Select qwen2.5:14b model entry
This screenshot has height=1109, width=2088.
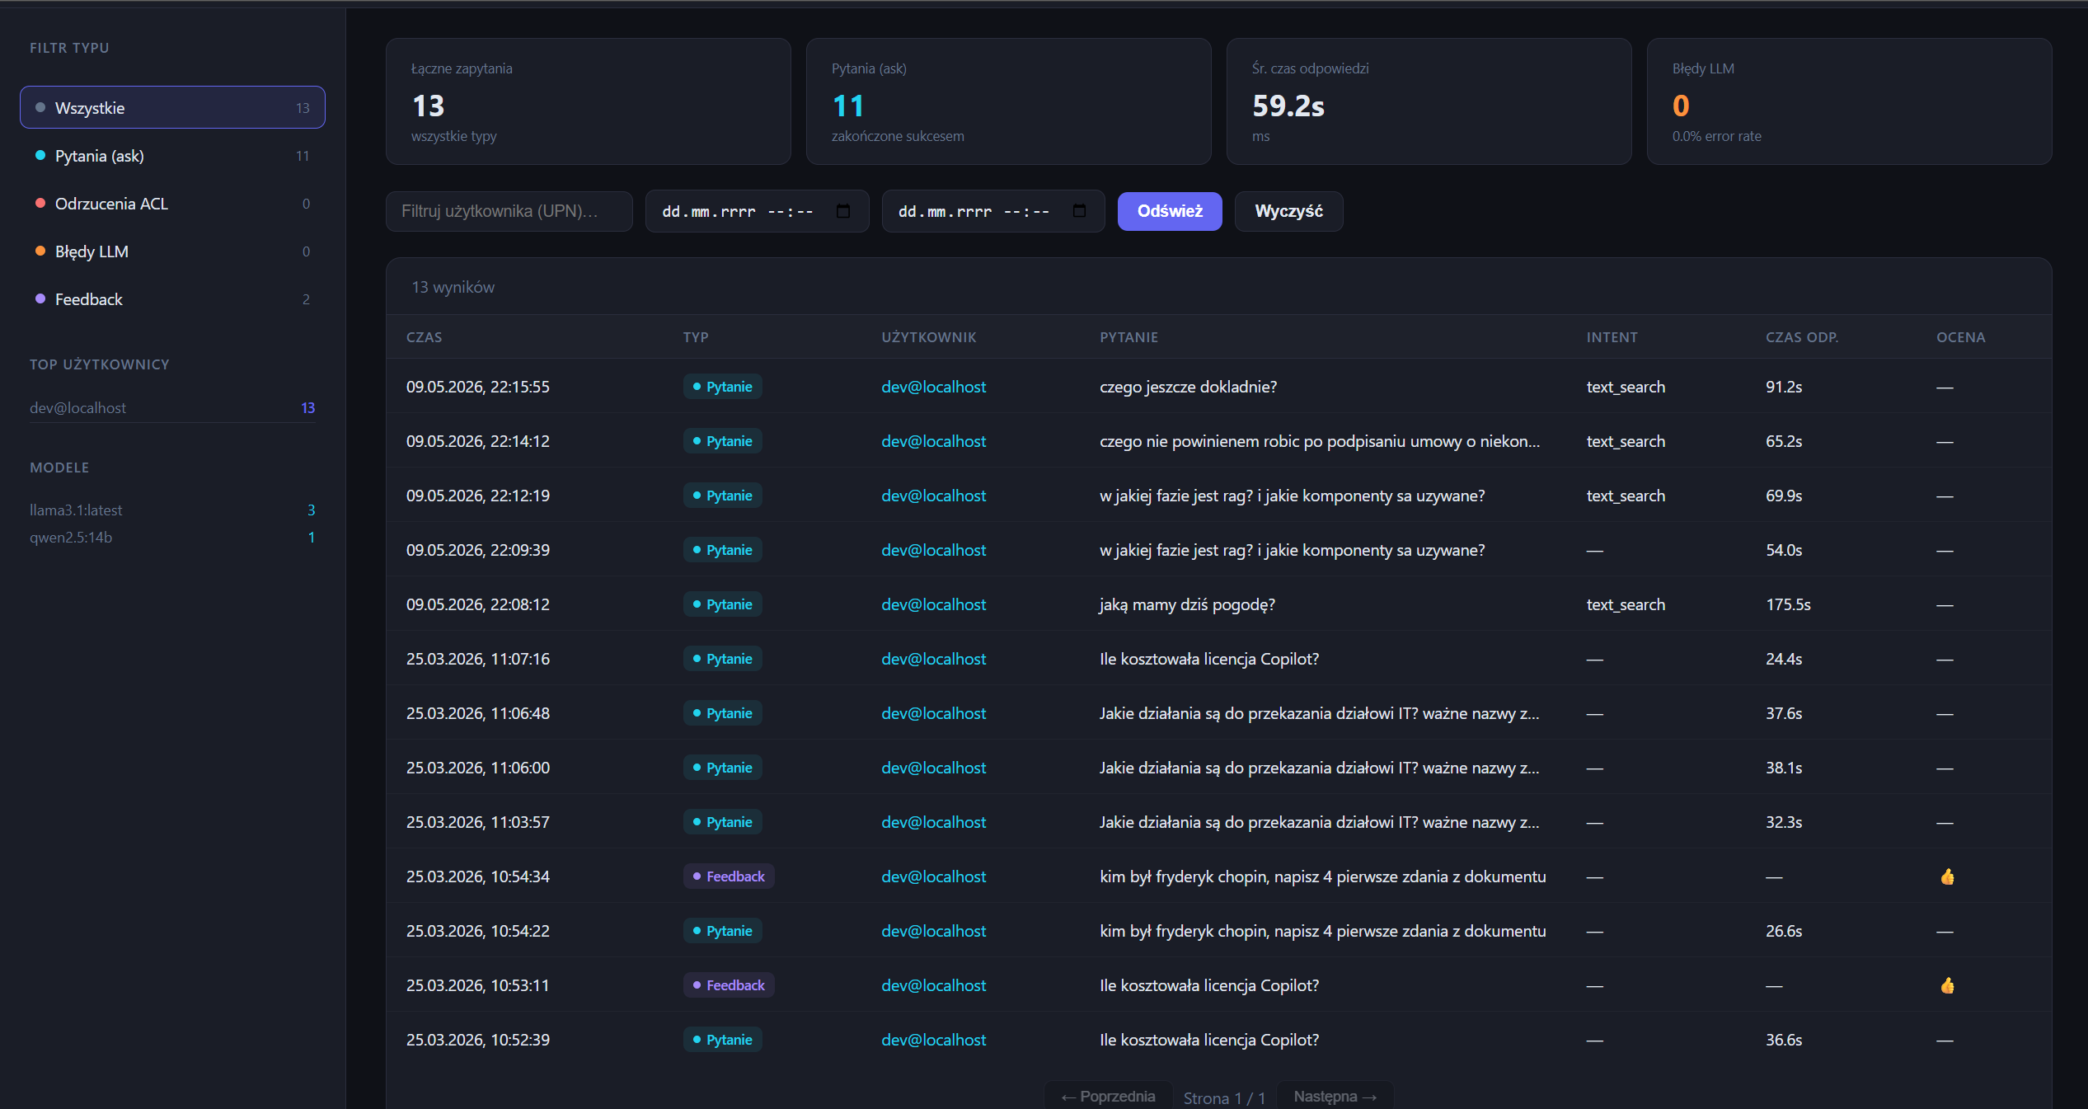pos(172,537)
